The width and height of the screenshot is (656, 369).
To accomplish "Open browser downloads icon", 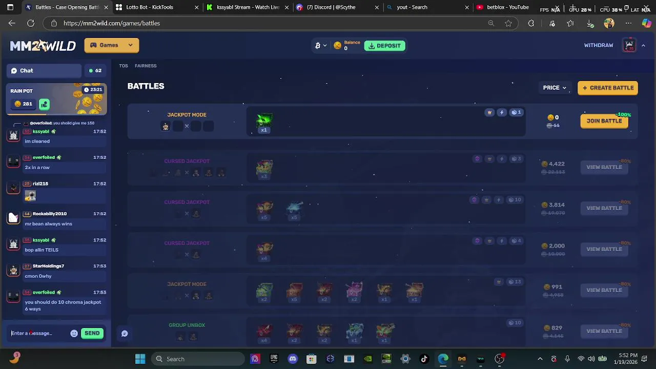I will (590, 23).
